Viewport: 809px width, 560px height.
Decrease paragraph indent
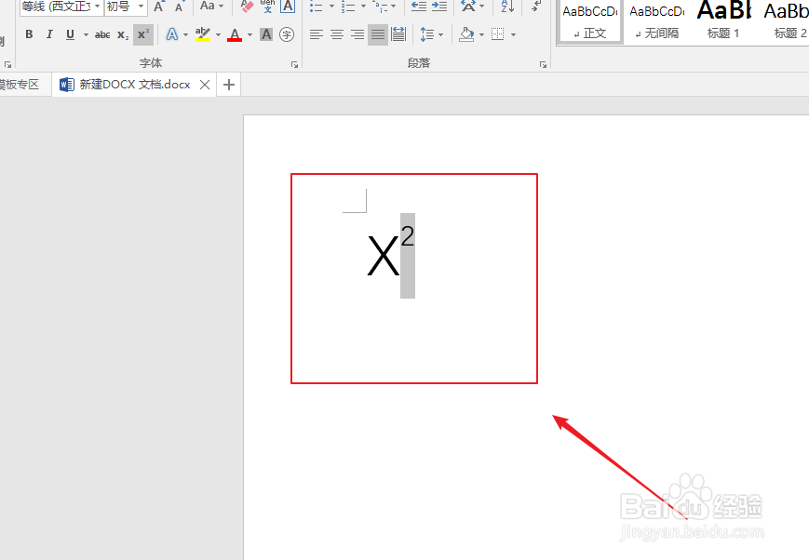418,7
